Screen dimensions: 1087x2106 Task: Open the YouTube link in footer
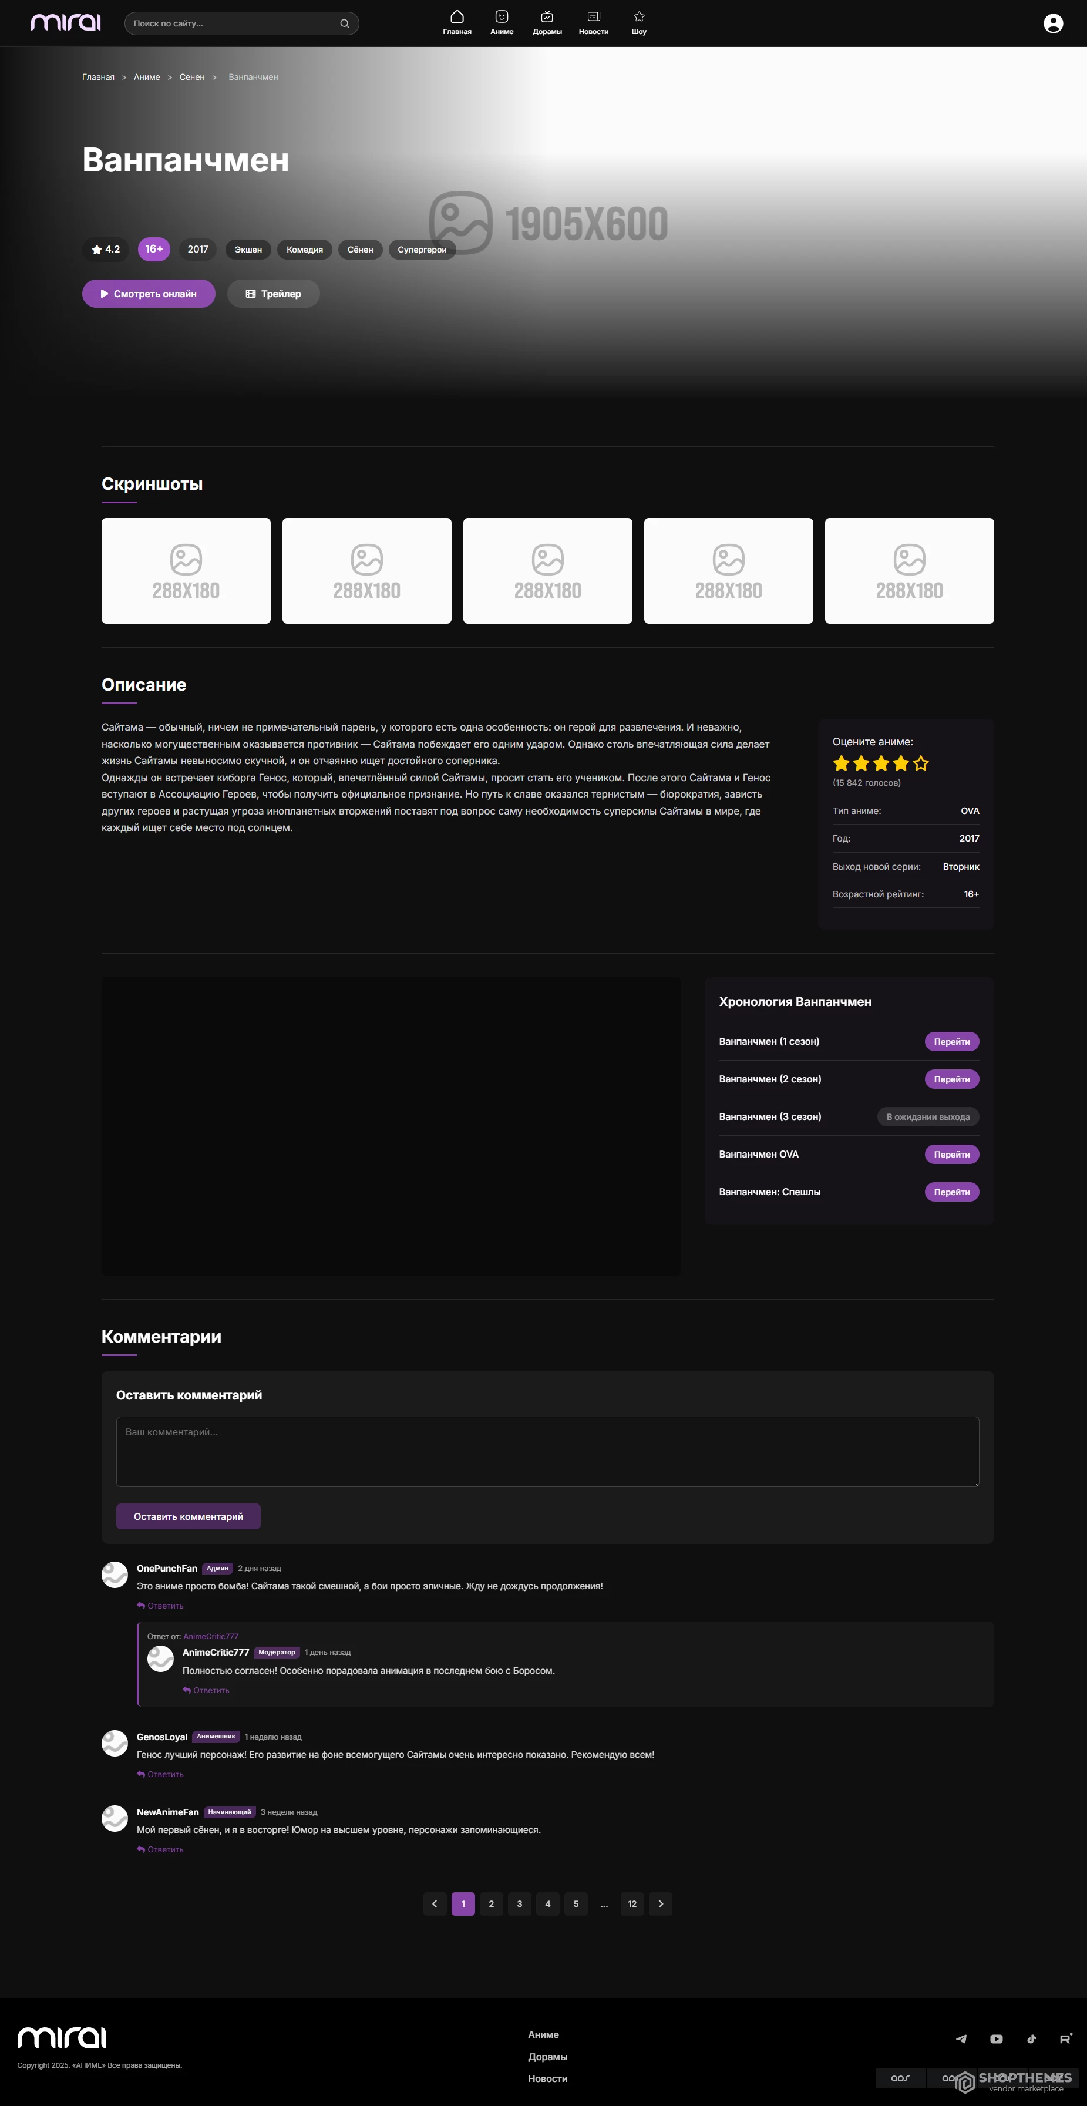point(997,2038)
